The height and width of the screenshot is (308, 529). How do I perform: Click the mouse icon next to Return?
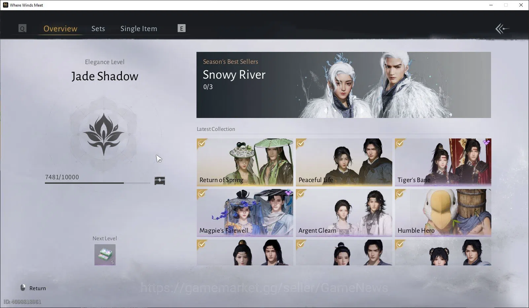pos(23,288)
